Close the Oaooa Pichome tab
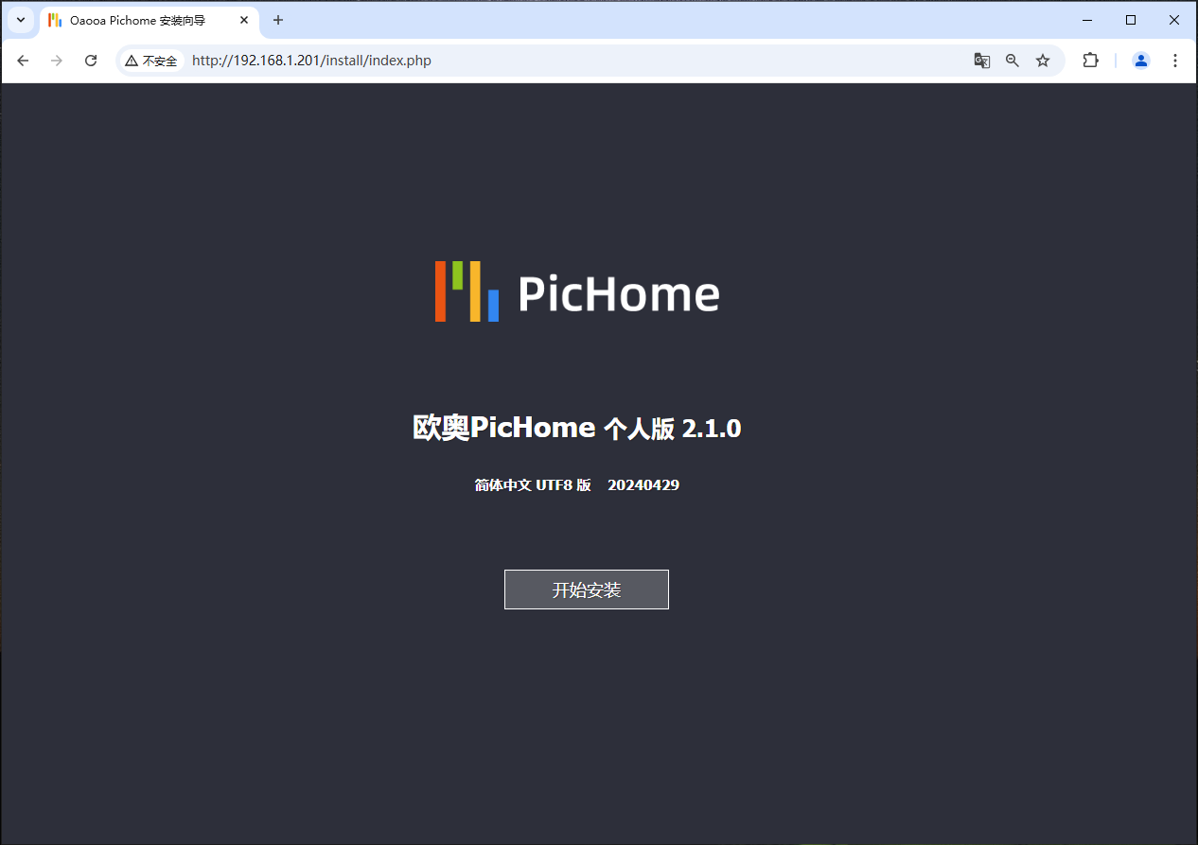The height and width of the screenshot is (845, 1198). 244,20
